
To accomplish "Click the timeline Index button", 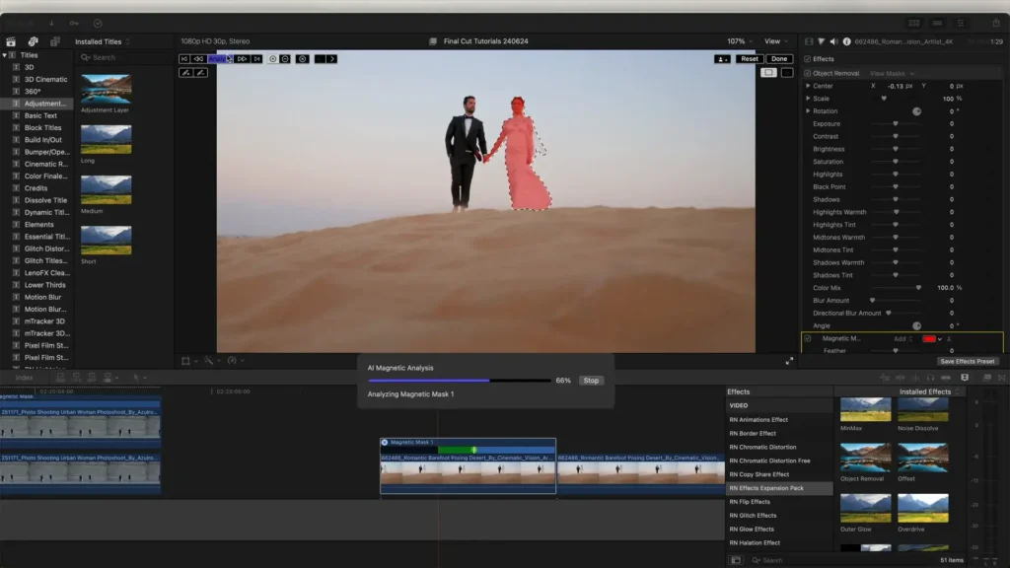I will click(x=25, y=378).
